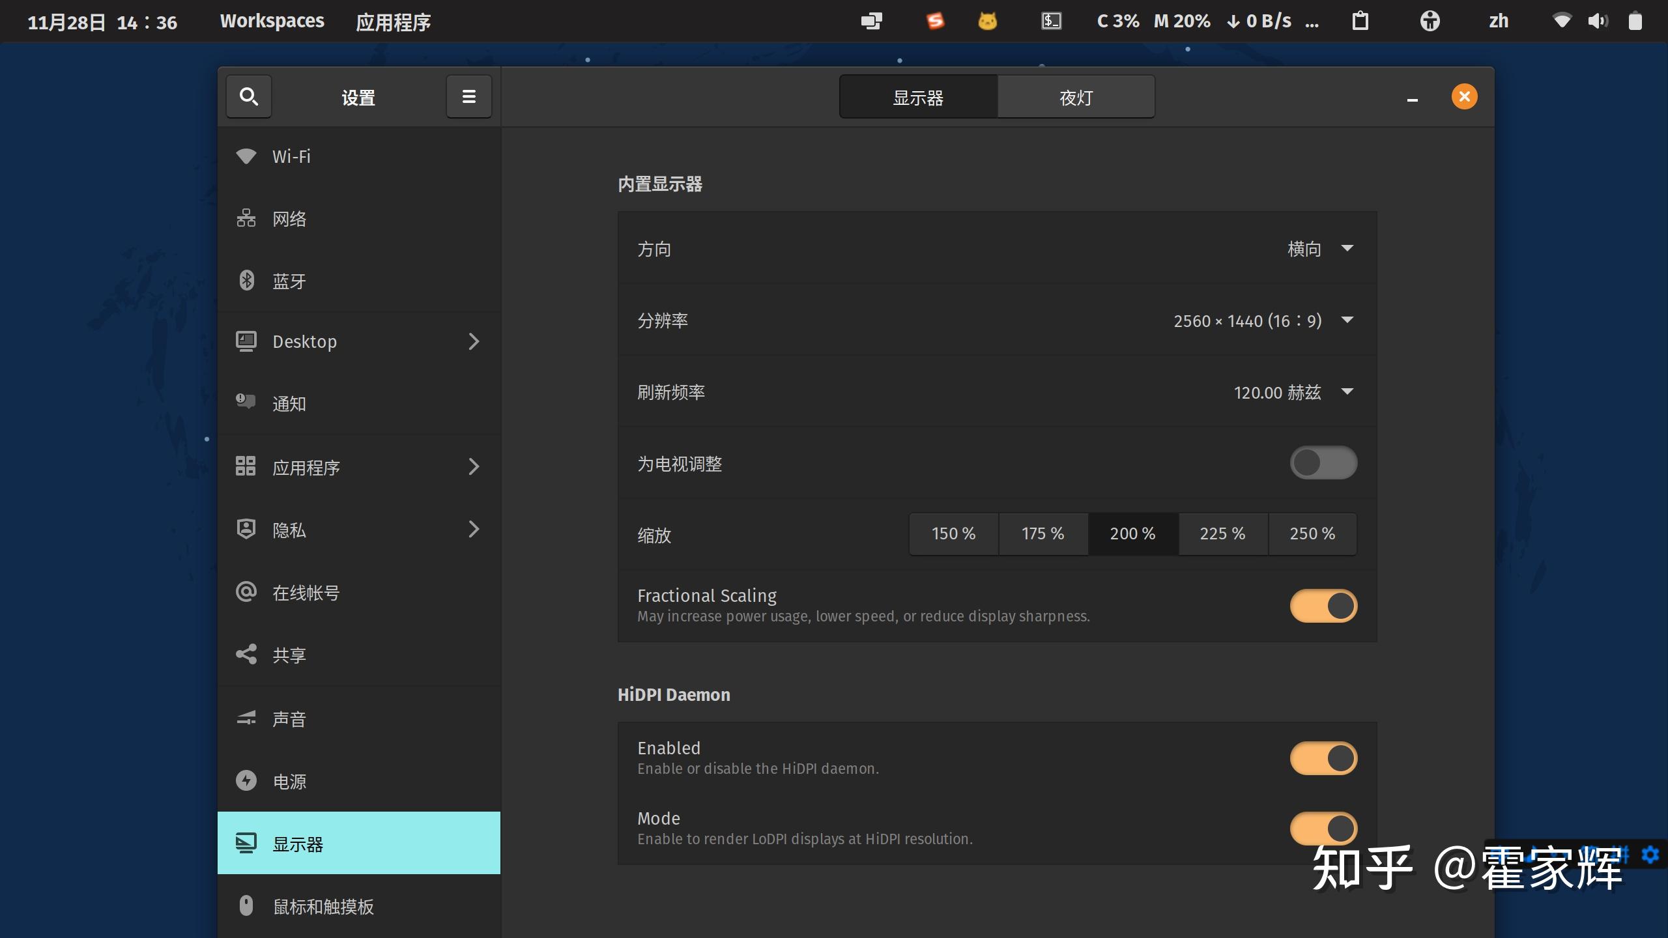The image size is (1668, 938).
Task: Click the 2560 × 1440 (16∶9) resolution value
Action: tap(1247, 320)
